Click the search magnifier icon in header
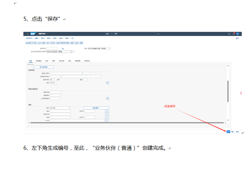The height and width of the screenshot is (173, 249). [x=158, y=34]
